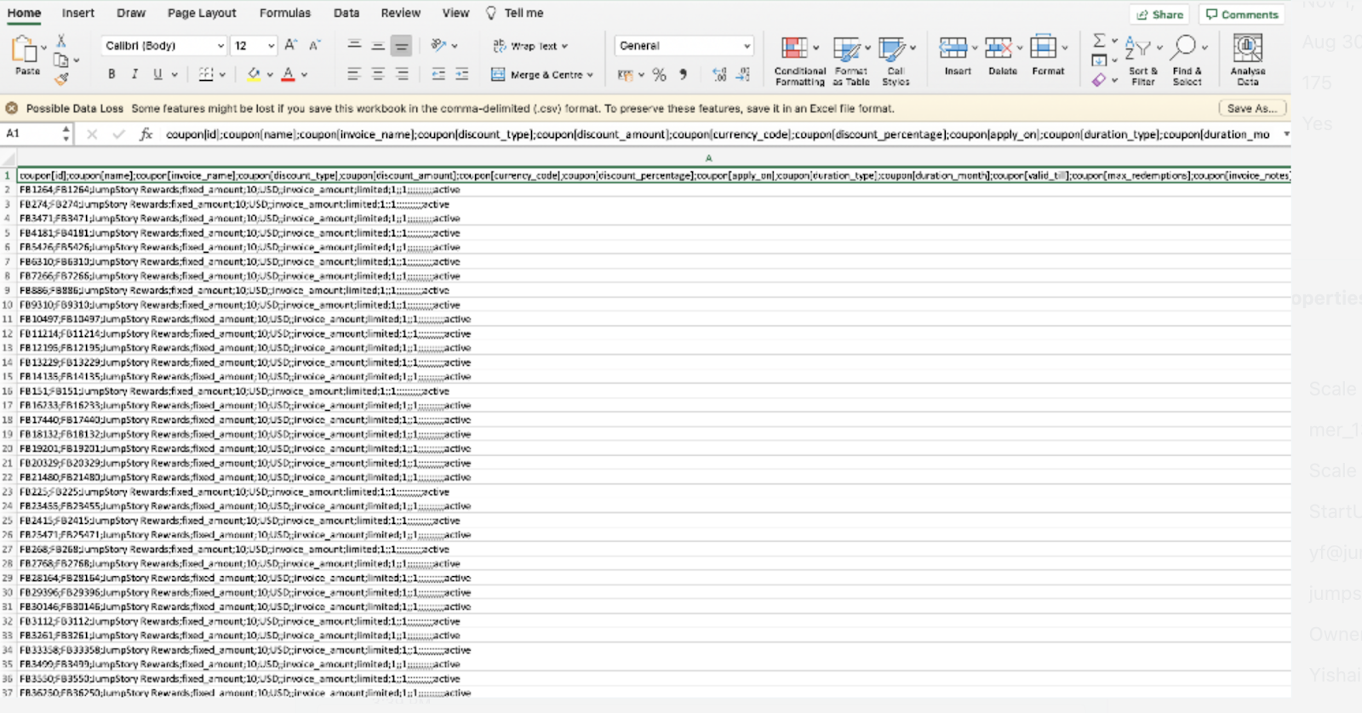Click the Cut scissors icon
The width and height of the screenshot is (1362, 713).
tap(61, 41)
